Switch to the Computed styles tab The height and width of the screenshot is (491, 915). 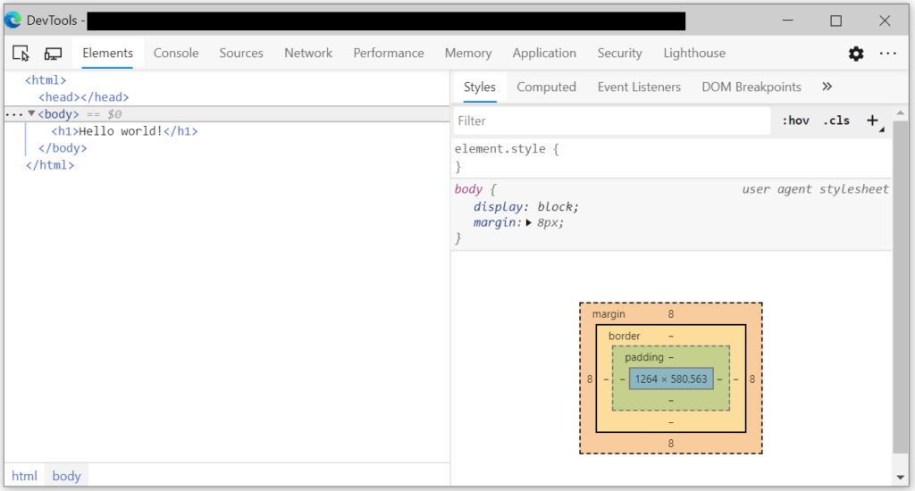coord(546,87)
